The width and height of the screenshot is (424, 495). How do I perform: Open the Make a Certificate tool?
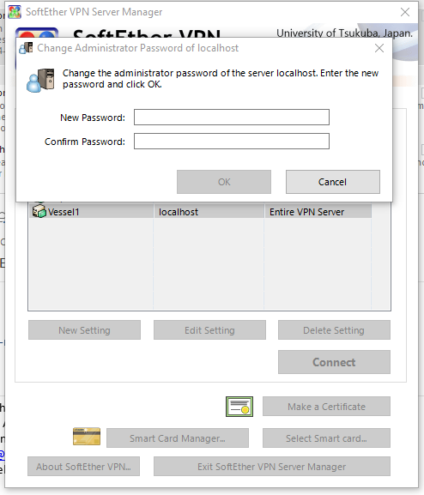(x=327, y=407)
